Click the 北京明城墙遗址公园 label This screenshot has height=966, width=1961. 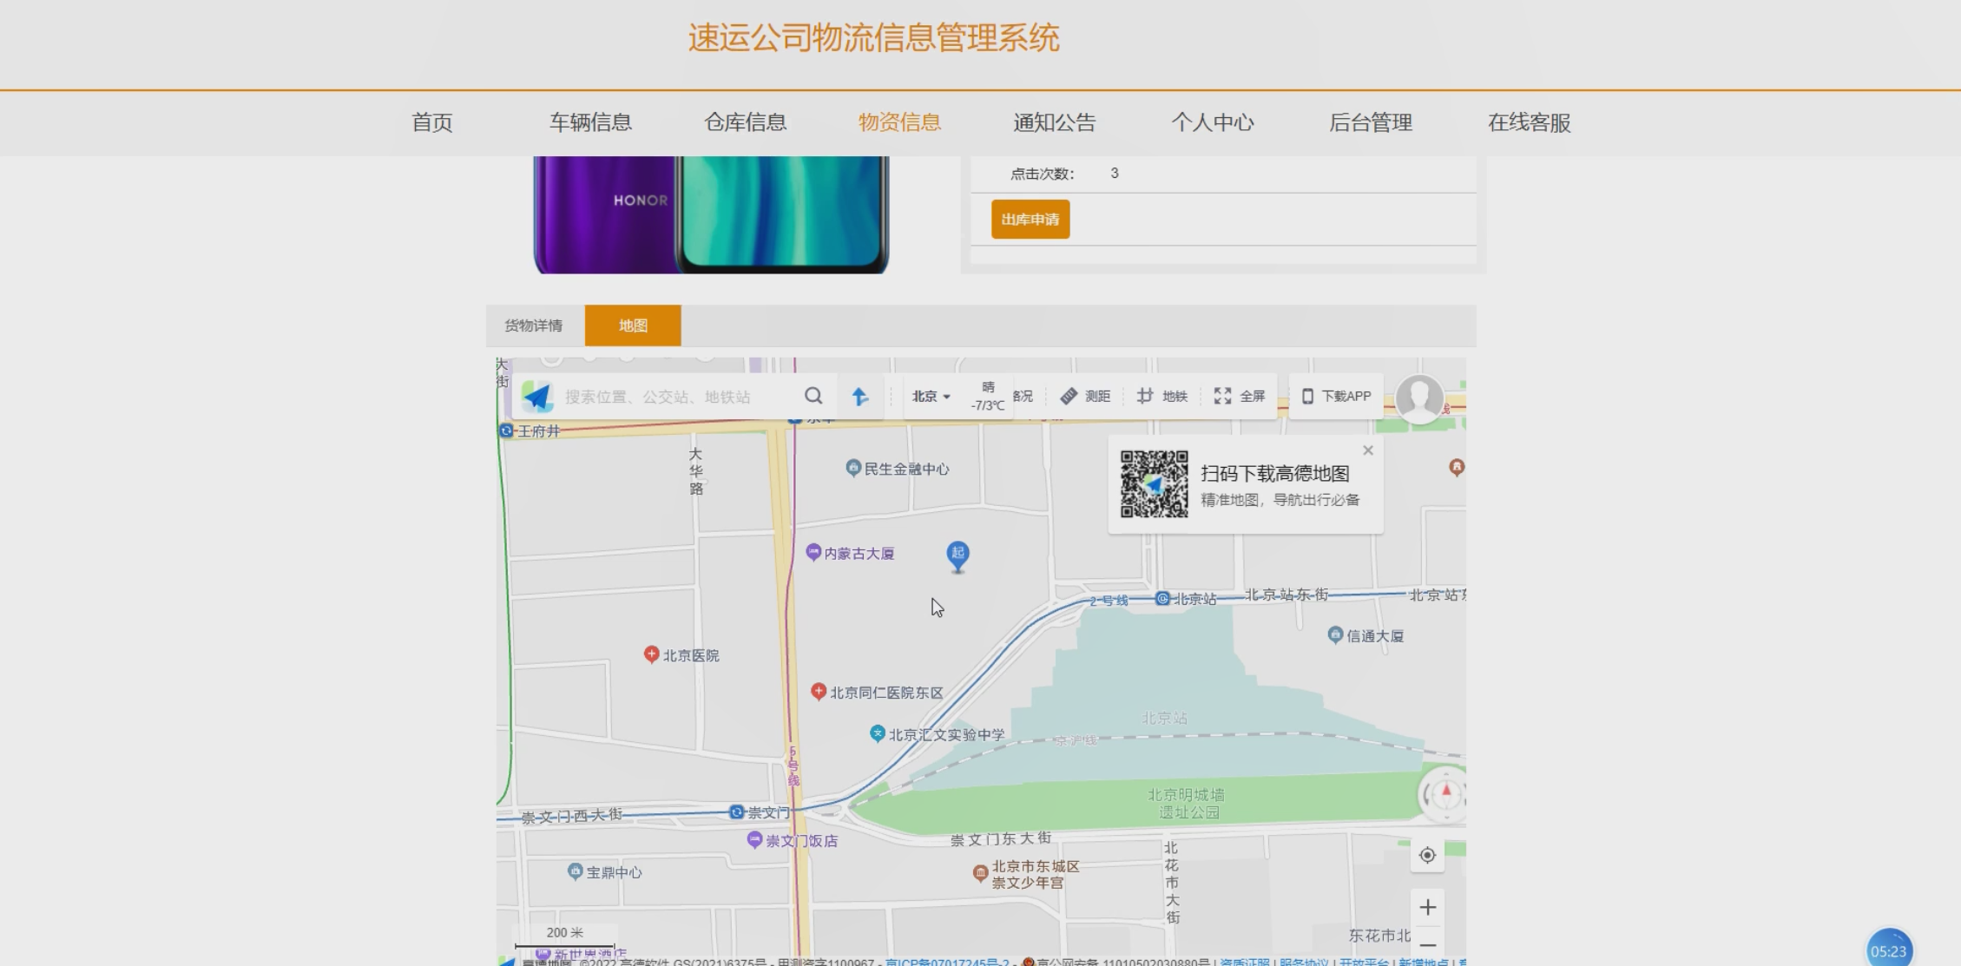[x=1187, y=804]
